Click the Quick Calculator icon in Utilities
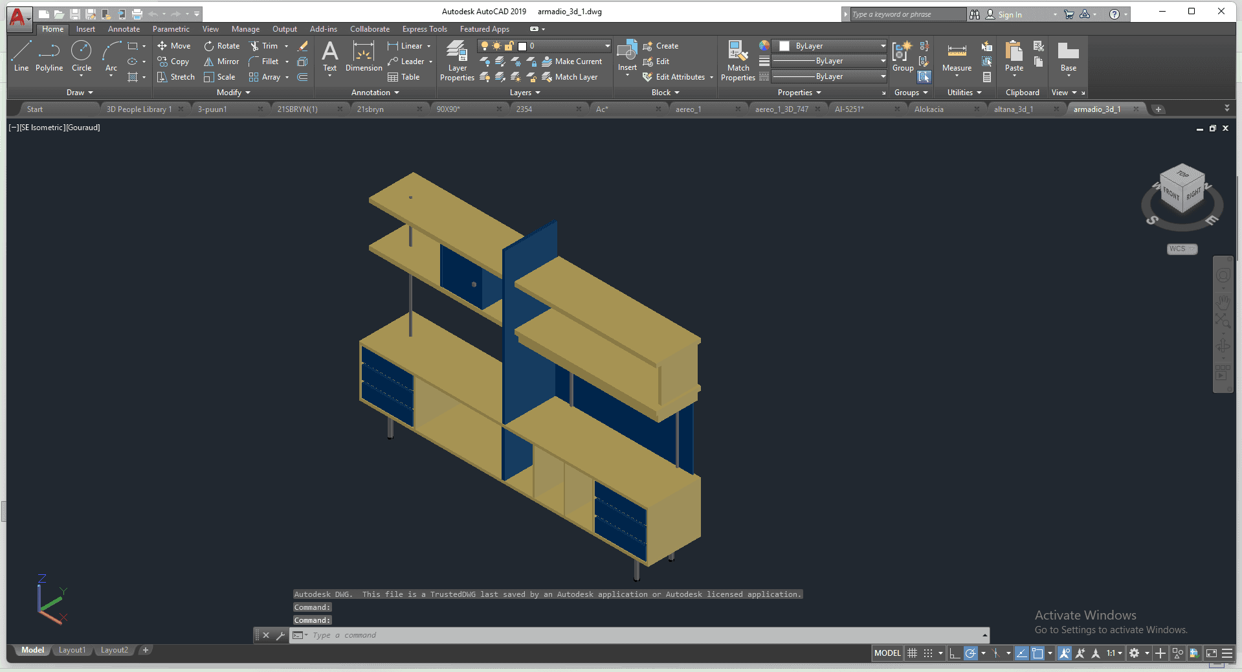The width and height of the screenshot is (1242, 672). click(x=987, y=77)
